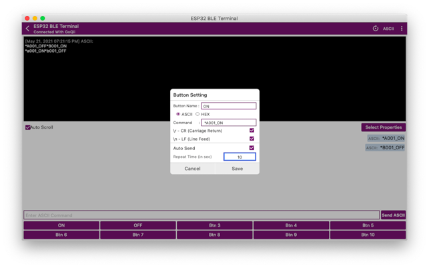Maximize window with the green button
The height and width of the screenshot is (268, 429).
point(43,18)
